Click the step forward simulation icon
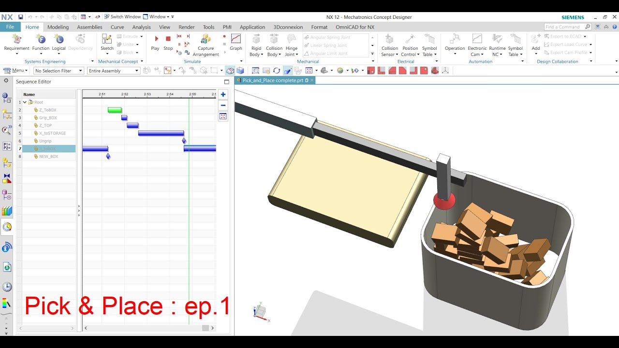 [189, 36]
